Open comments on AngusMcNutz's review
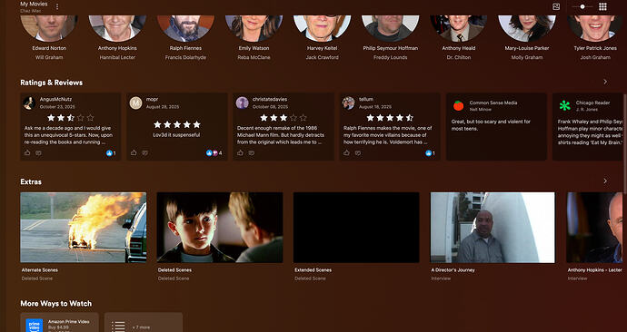 coord(38,152)
